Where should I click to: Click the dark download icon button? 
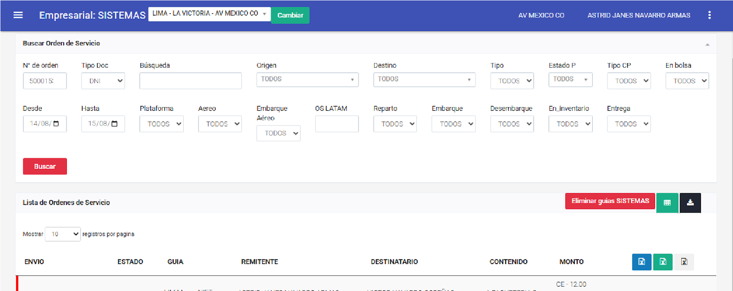tap(690, 203)
